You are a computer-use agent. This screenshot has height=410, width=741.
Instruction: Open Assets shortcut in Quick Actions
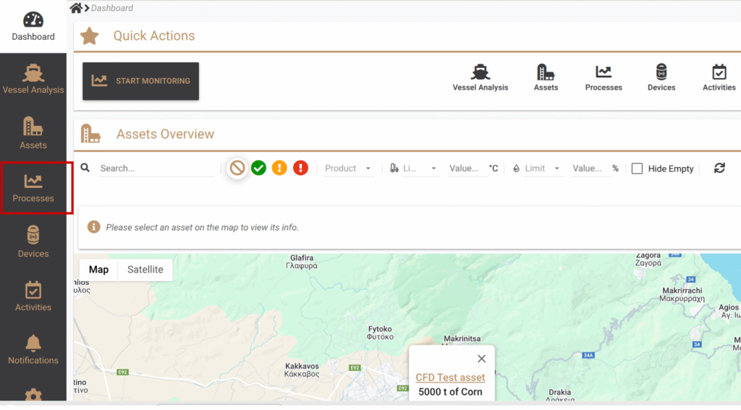(546, 77)
